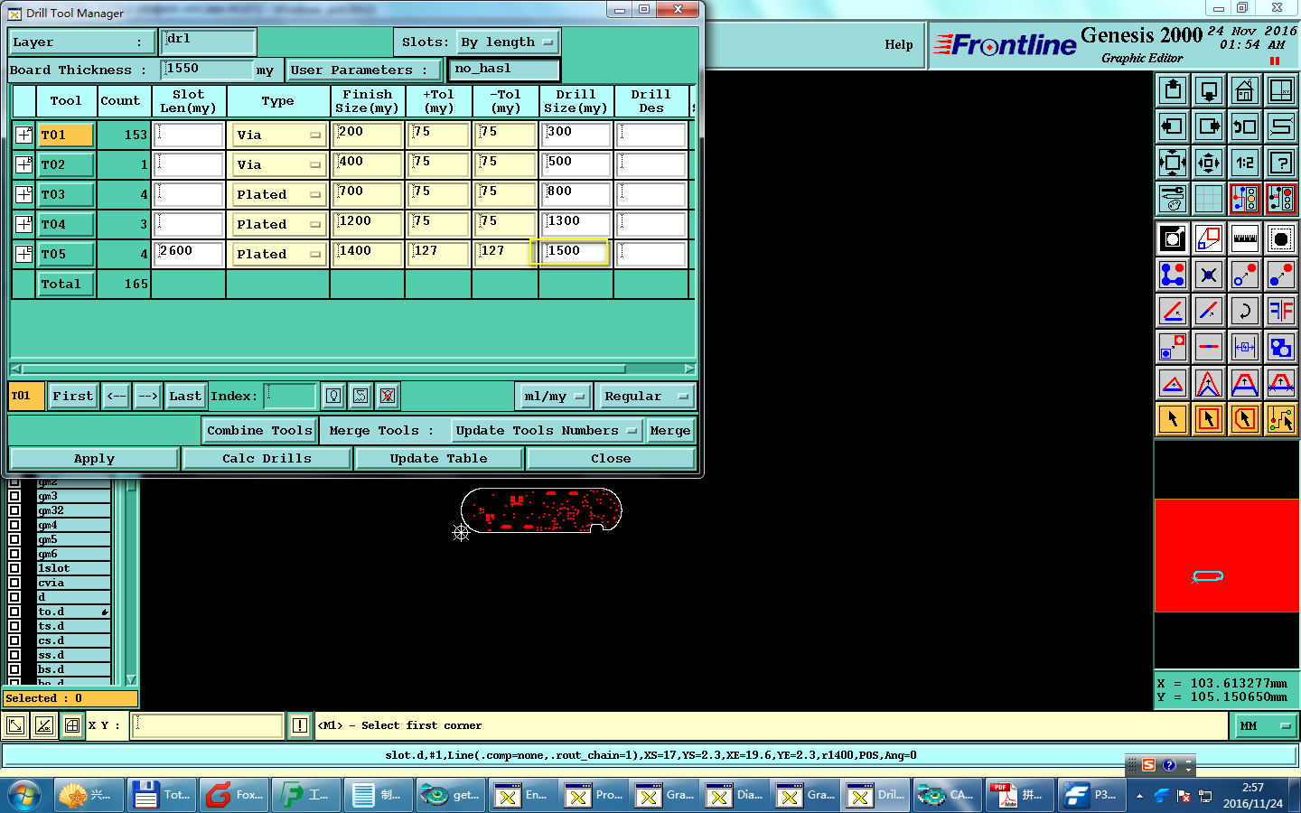Click the pan up icon in toolbar
Screen dimensions: 1301x813
(x=1173, y=90)
